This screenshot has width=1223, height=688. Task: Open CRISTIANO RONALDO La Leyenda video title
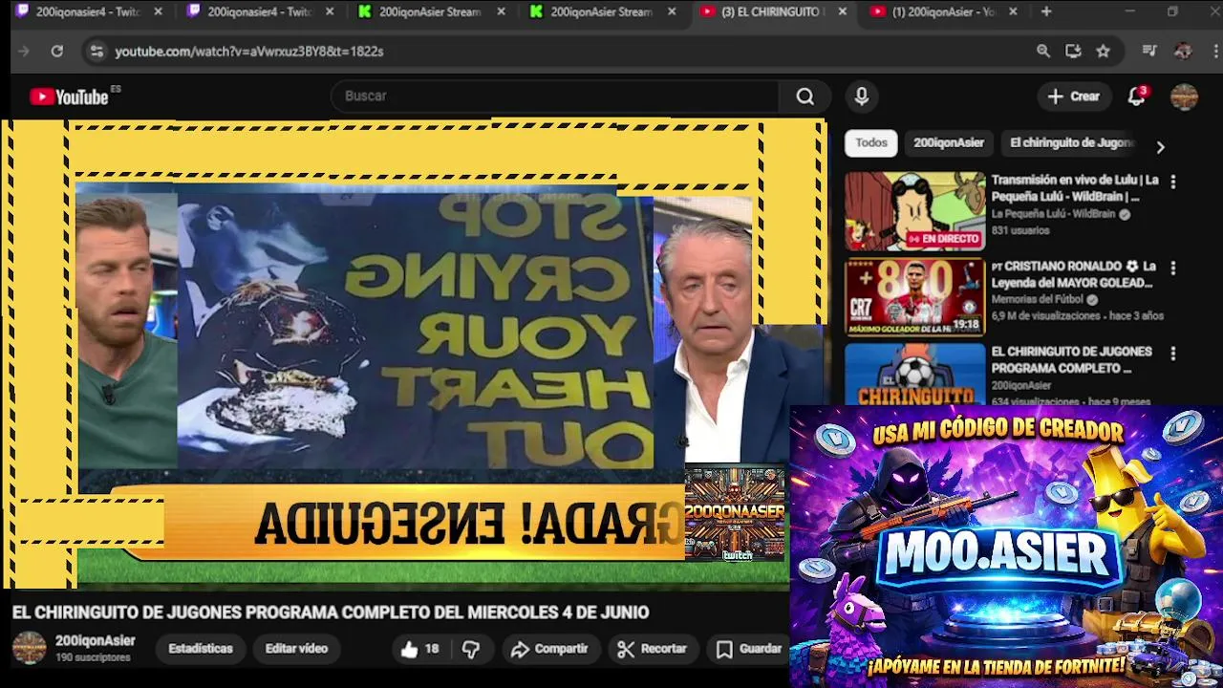pos(1075,274)
